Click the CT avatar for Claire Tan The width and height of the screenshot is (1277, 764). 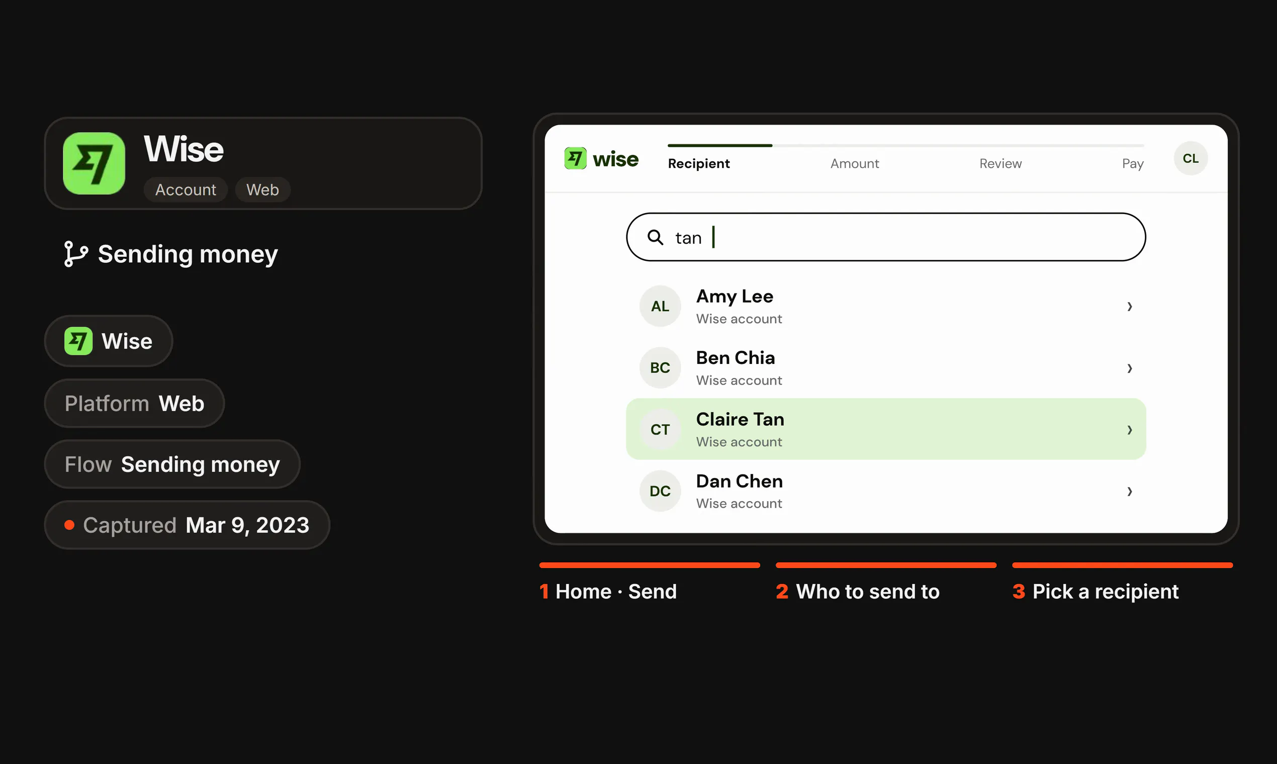click(660, 429)
